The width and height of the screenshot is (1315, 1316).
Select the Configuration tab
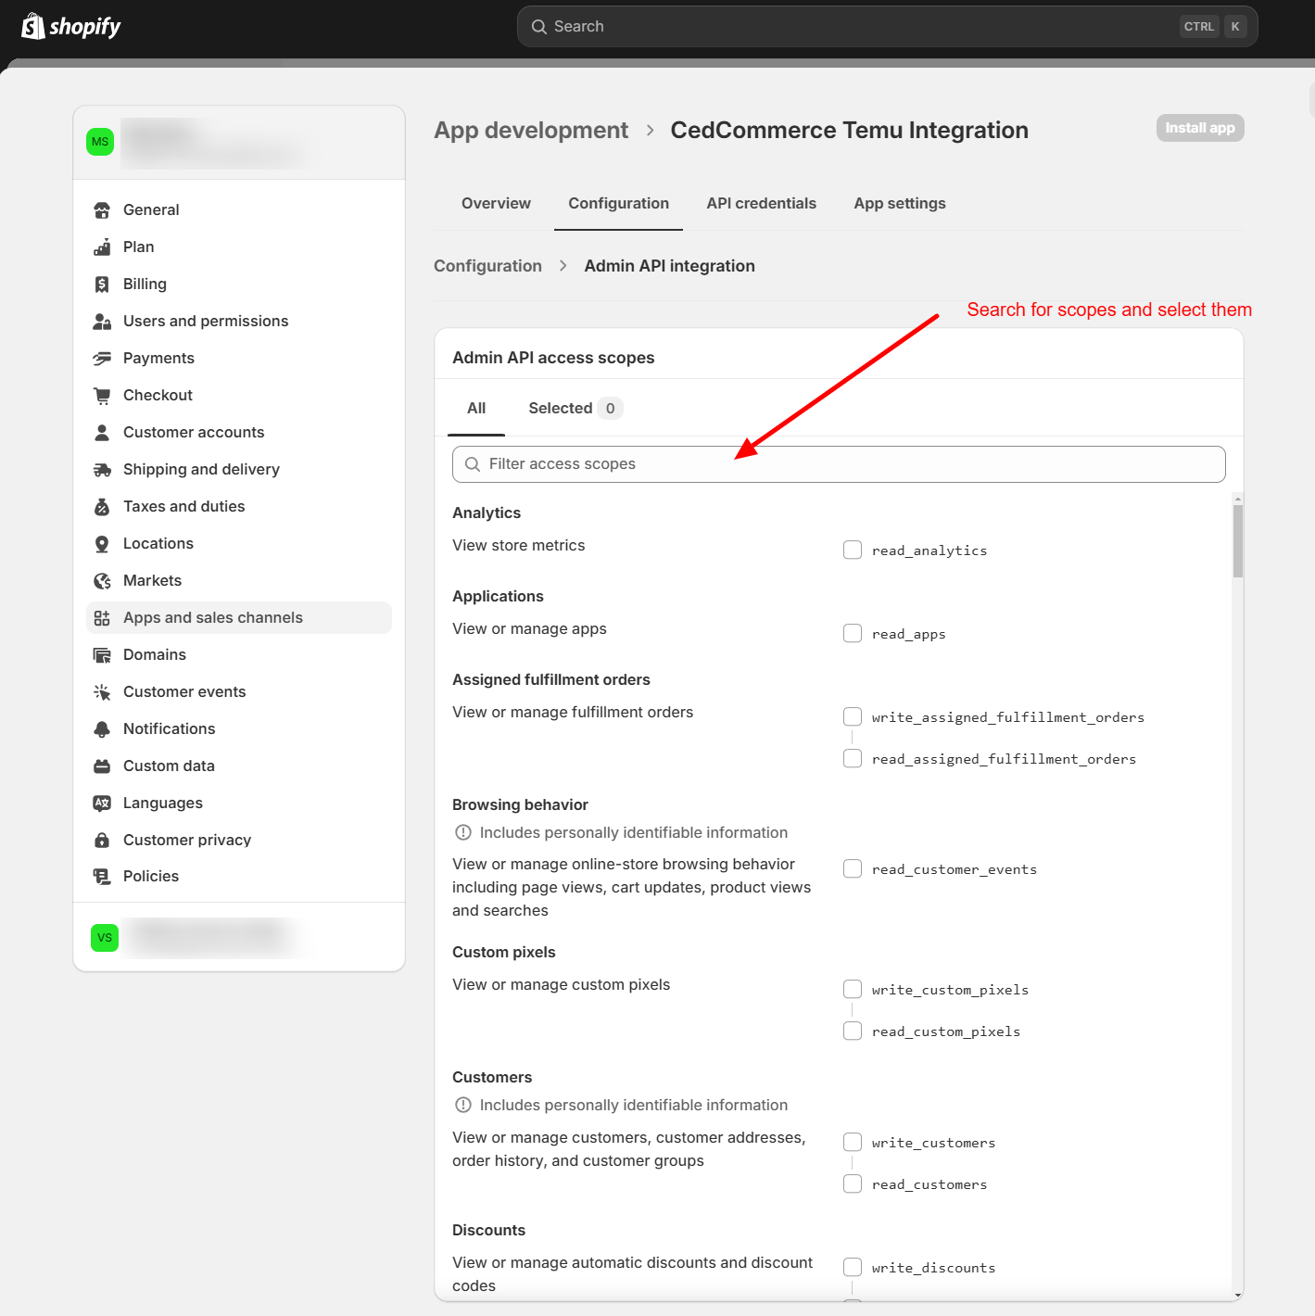point(618,204)
